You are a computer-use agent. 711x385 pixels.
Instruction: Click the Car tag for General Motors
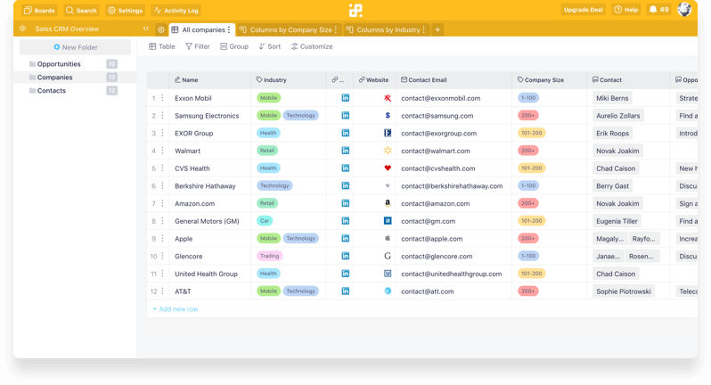click(x=265, y=221)
